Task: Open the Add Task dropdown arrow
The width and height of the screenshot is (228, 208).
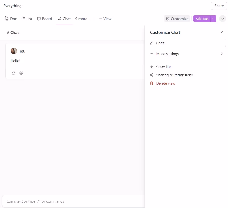Action: point(213,19)
